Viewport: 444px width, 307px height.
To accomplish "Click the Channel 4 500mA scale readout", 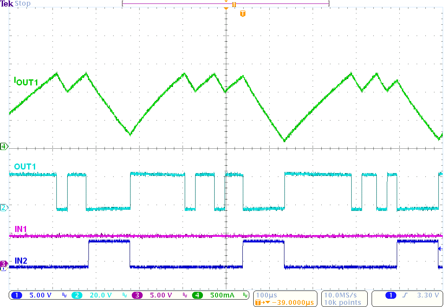I will click(222, 295).
